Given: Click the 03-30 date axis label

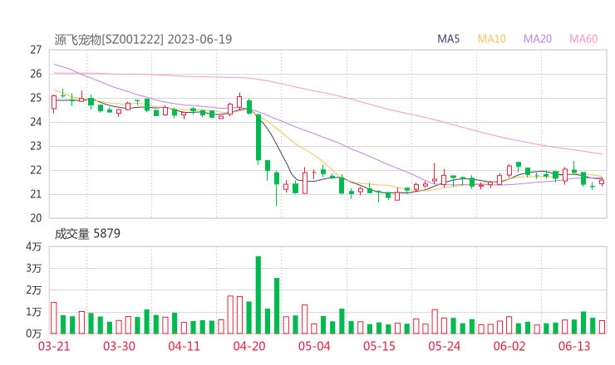Looking at the screenshot, I should coord(119,346).
